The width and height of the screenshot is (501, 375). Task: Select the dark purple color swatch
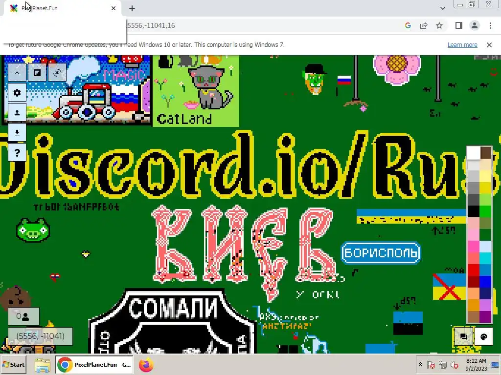[486, 317]
